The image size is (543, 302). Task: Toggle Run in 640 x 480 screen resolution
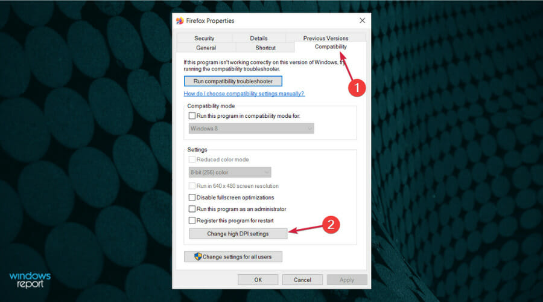[x=192, y=185]
